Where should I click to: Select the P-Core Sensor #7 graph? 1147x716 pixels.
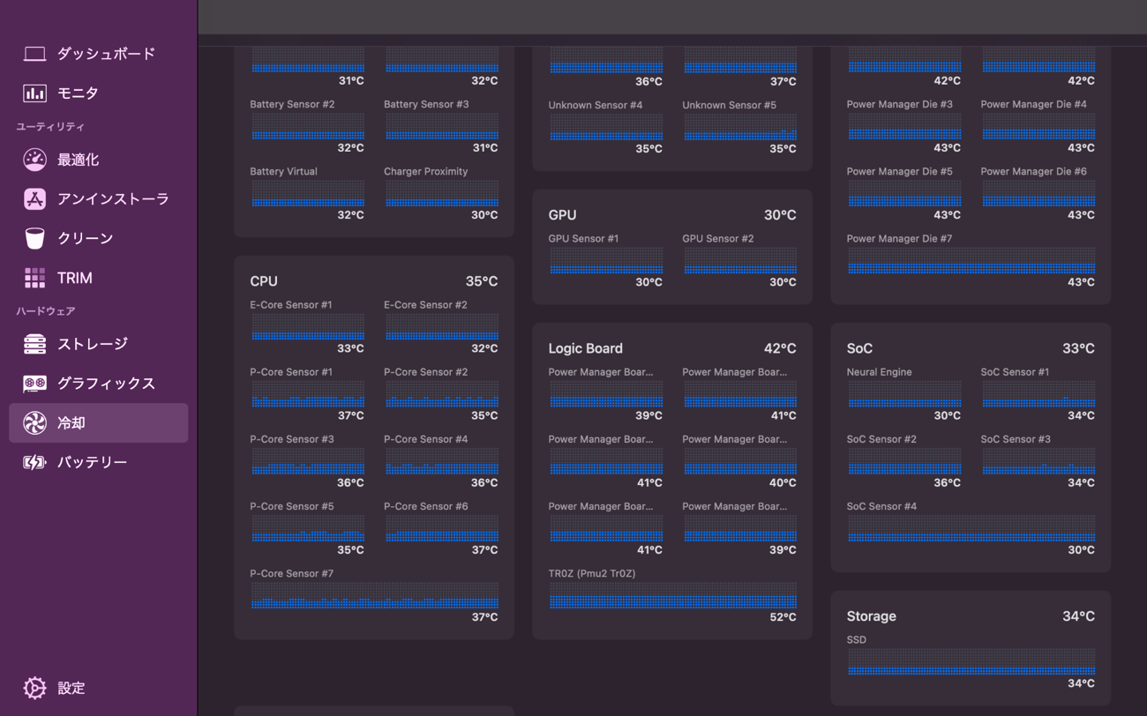tap(375, 595)
